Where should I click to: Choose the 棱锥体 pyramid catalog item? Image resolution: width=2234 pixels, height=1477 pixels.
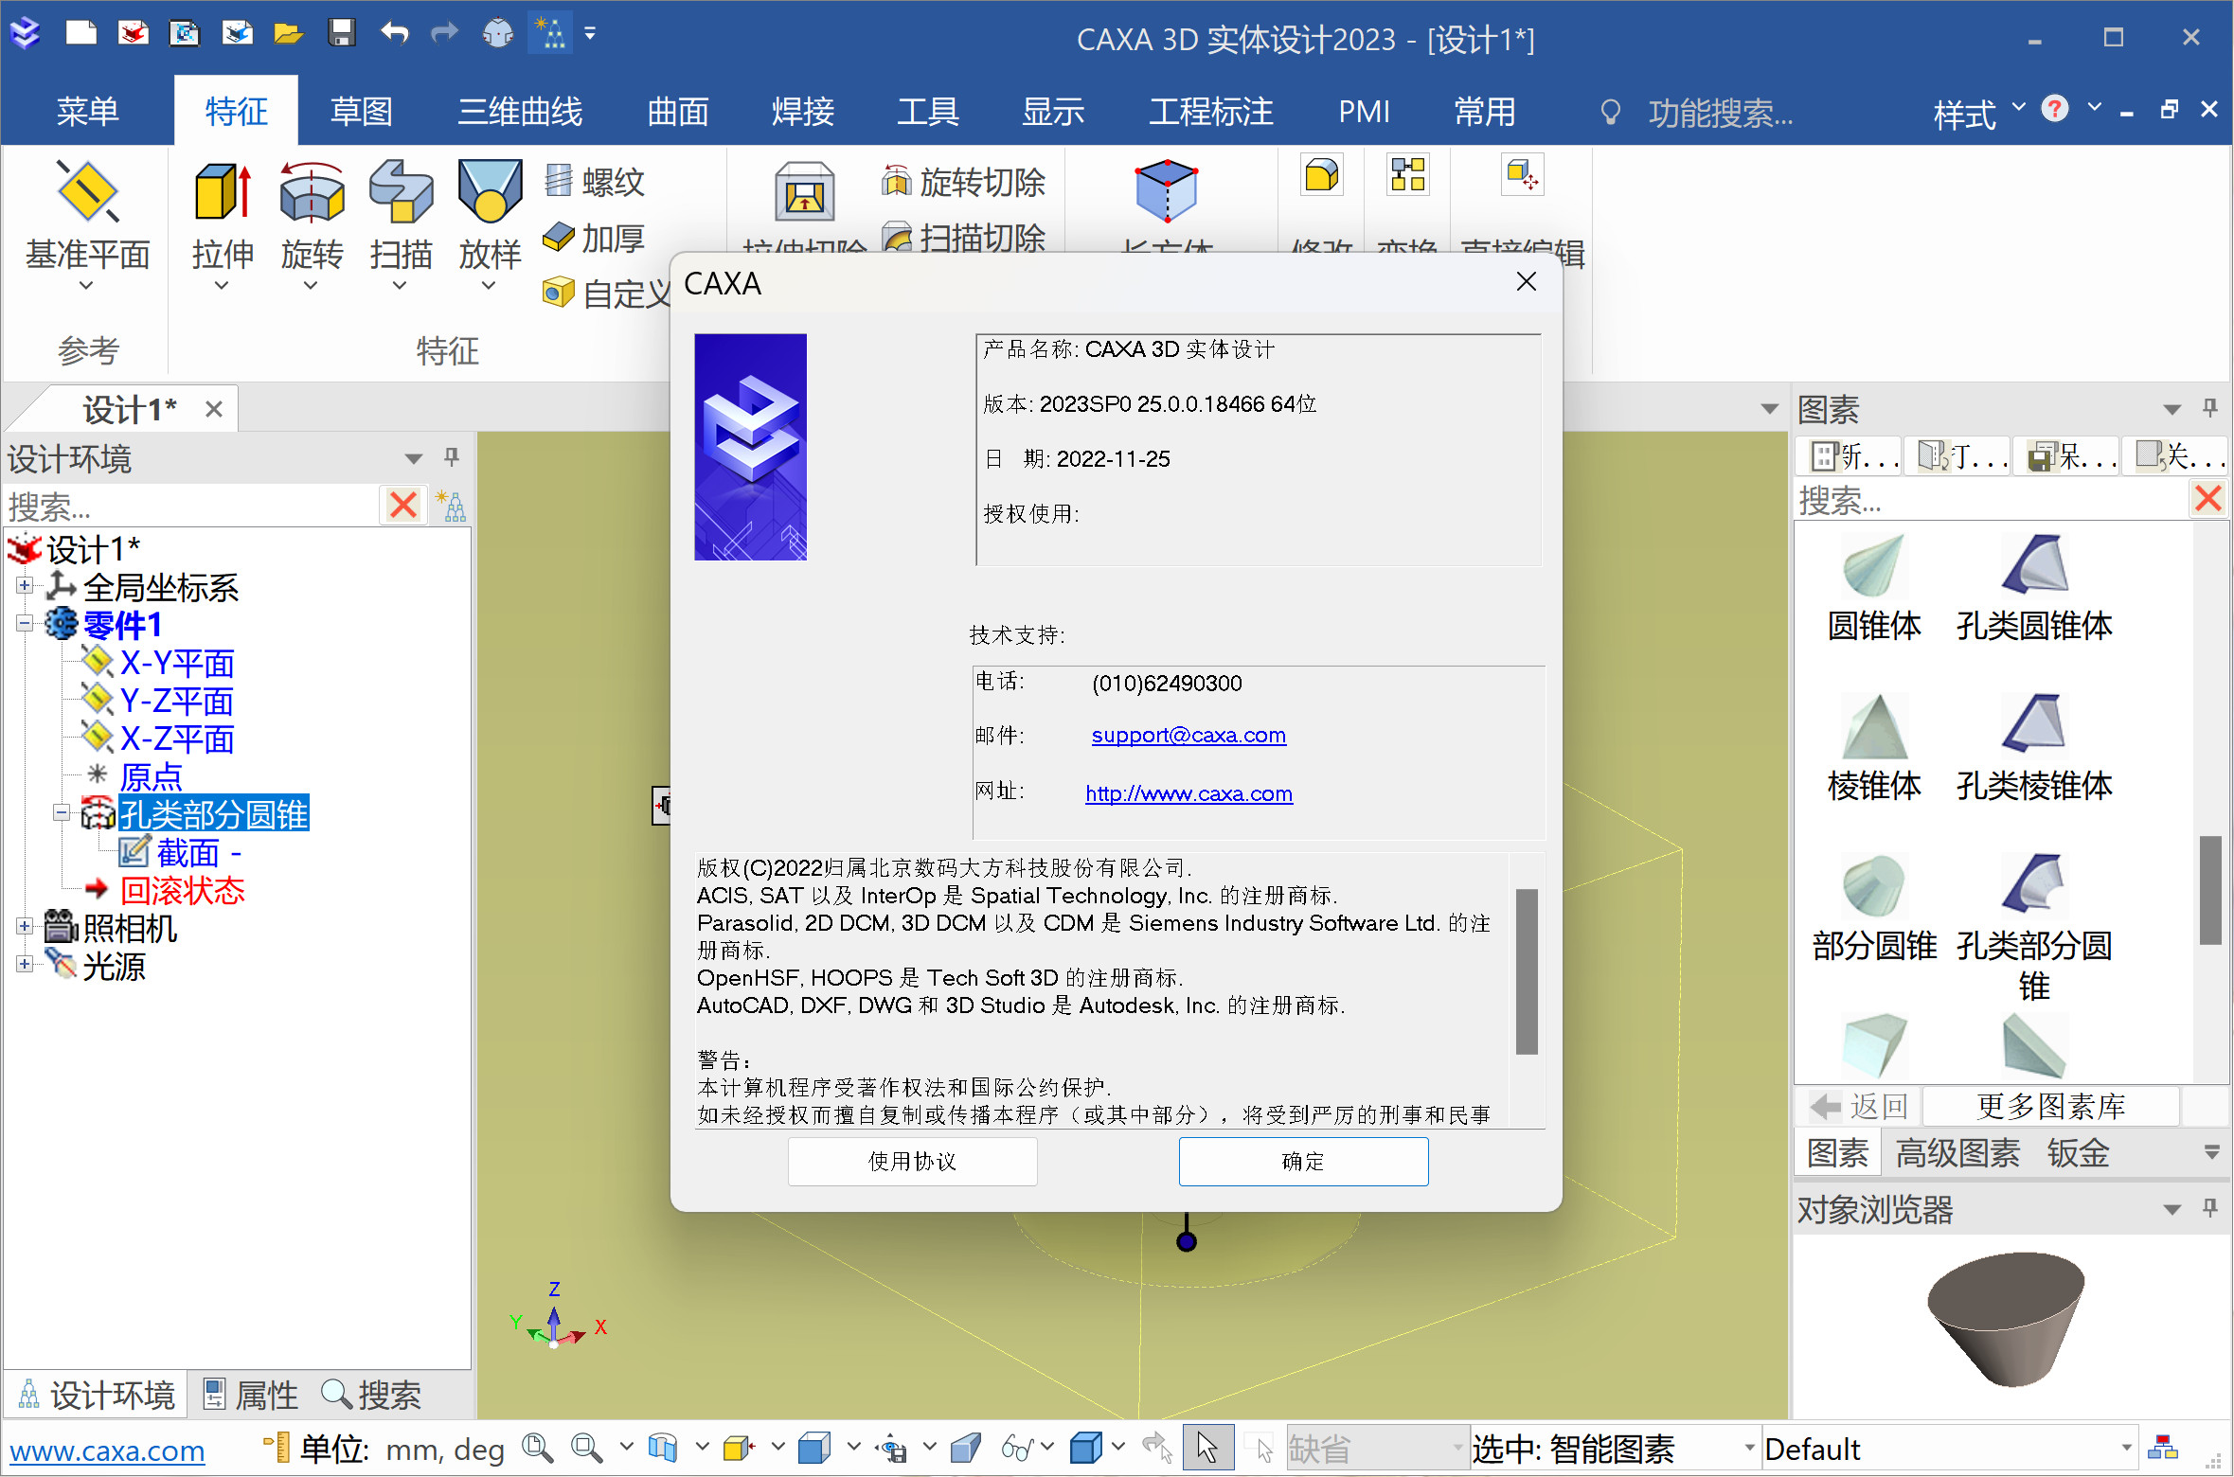pyautogui.click(x=1873, y=749)
